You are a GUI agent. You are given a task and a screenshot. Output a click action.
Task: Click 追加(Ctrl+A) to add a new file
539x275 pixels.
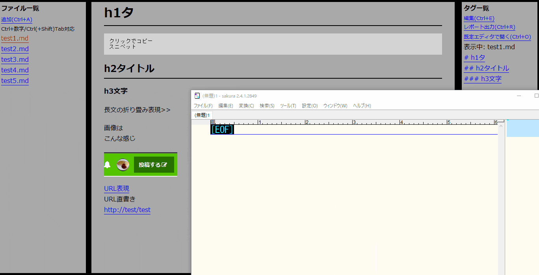click(x=17, y=19)
